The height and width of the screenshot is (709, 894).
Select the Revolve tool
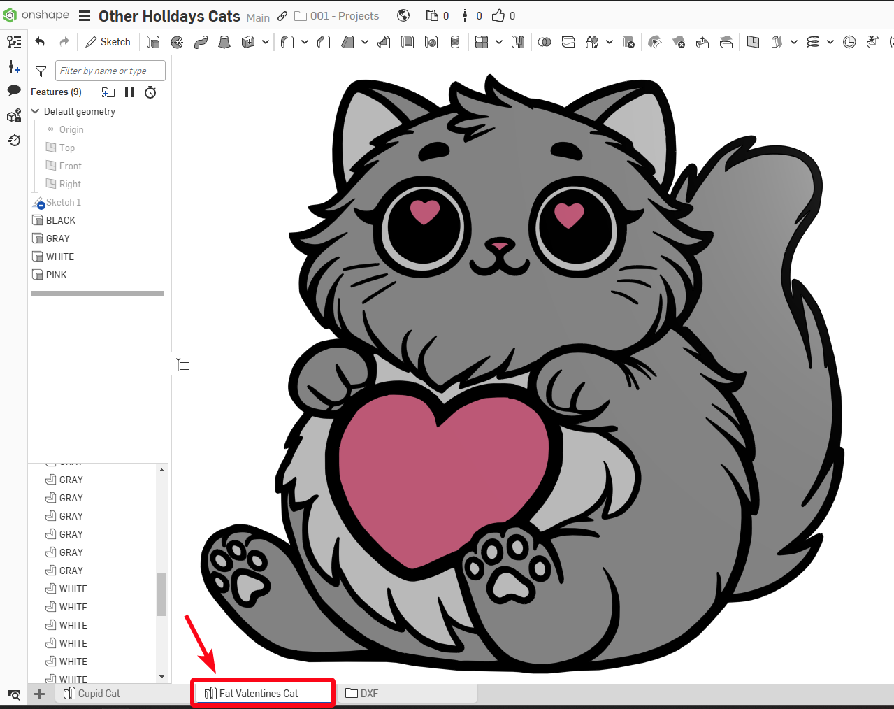pos(177,42)
